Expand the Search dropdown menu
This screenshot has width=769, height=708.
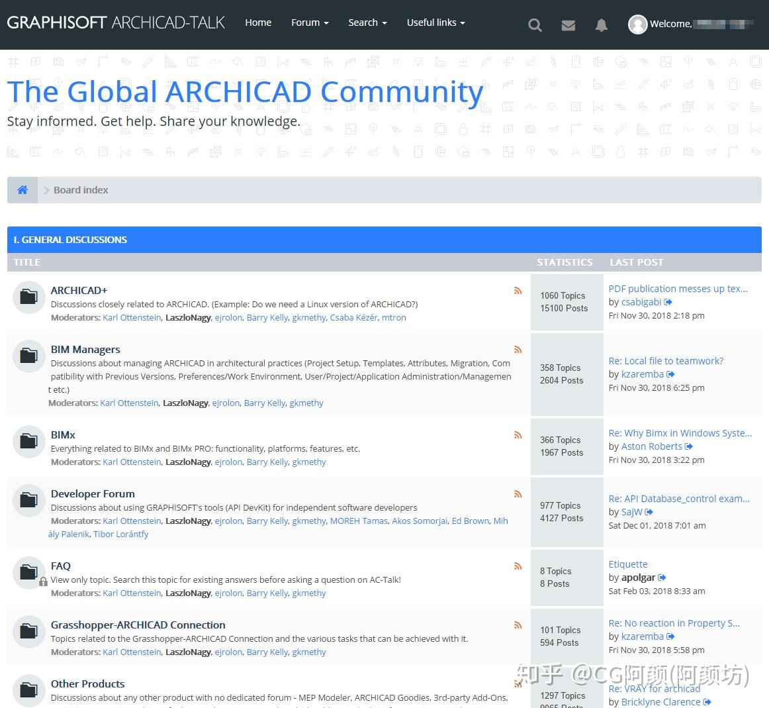tap(367, 23)
